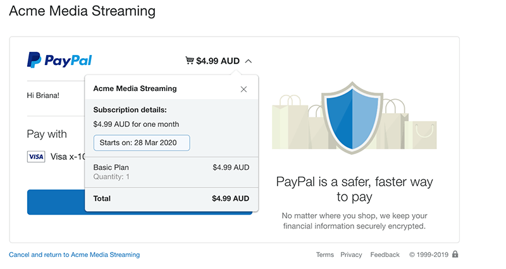Click the Visa card icon
The width and height of the screenshot is (506, 269).
36,157
